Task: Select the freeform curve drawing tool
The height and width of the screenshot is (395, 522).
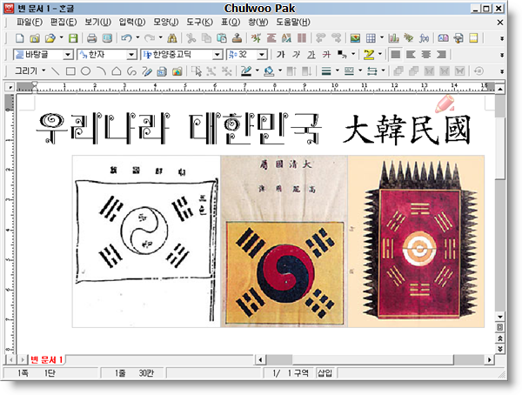Action: pyautogui.click(x=132, y=71)
